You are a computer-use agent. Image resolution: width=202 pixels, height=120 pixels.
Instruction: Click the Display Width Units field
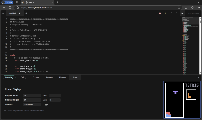55,95
